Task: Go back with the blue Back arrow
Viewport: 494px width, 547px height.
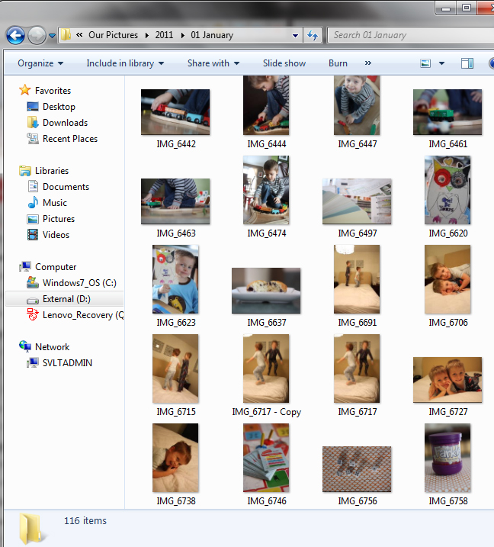Action: click(15, 35)
